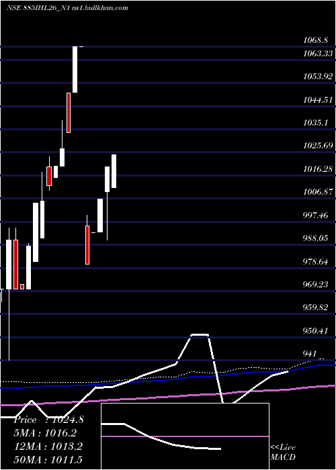Click the '50MA : 1011.5' readout
Viewport: 336px width, 470px height.
48,459
